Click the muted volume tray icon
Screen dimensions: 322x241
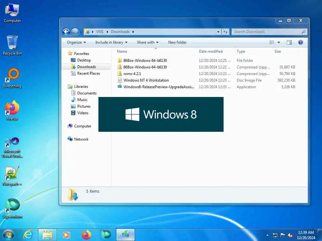(290, 235)
